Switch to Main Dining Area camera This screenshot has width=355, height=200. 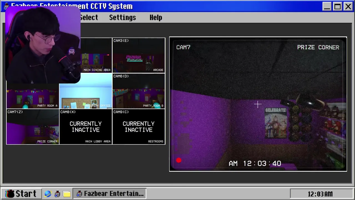pos(96,55)
